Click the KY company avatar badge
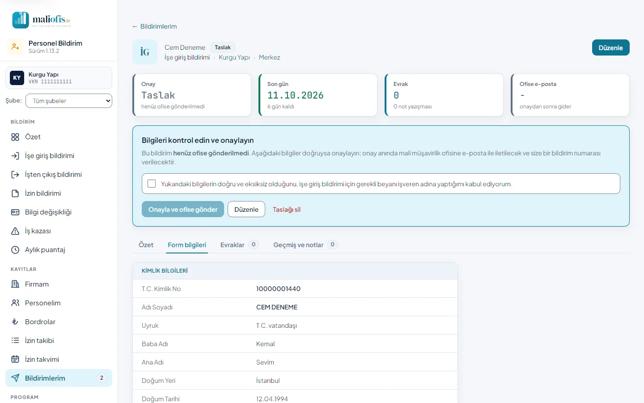644x403 pixels. [x=17, y=78]
